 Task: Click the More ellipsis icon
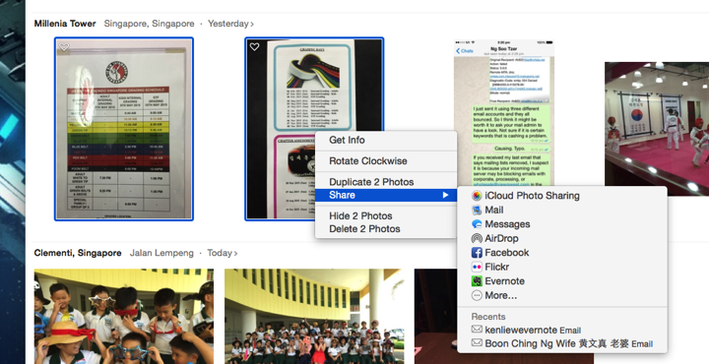tap(477, 295)
